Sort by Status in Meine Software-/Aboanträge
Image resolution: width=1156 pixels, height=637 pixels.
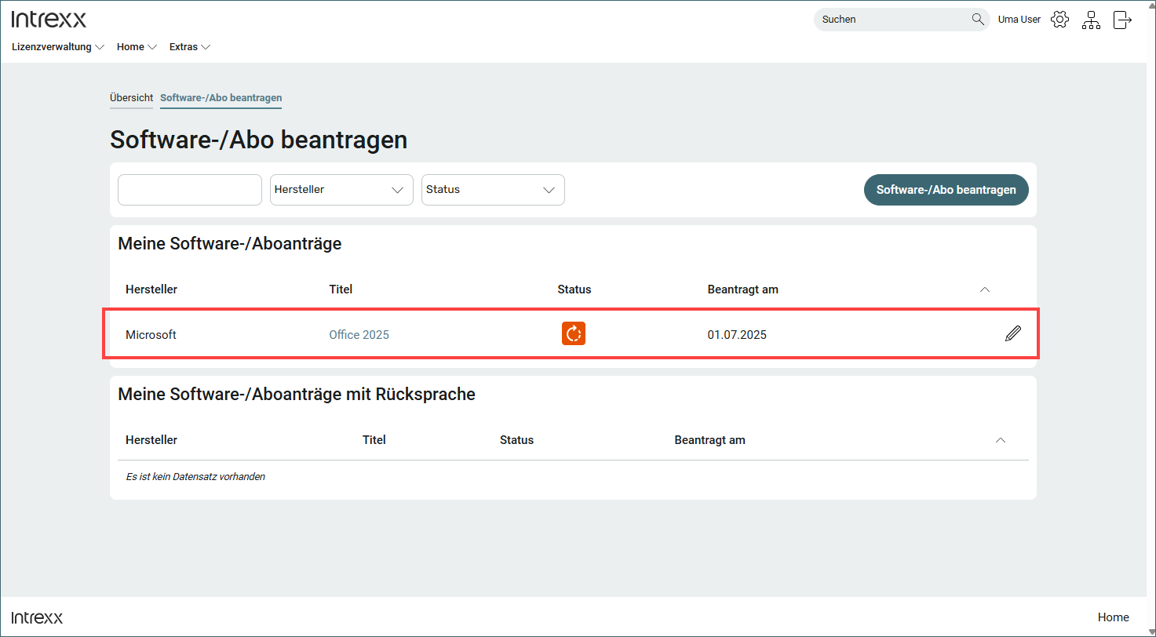tap(574, 289)
